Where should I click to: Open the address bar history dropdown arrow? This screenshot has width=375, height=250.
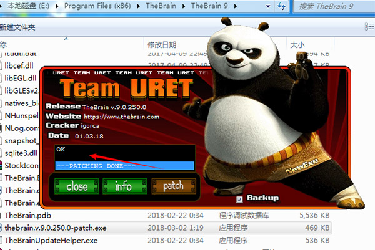pos(268,6)
